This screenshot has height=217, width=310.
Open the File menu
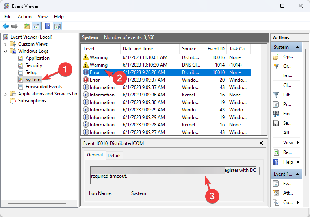pyautogui.click(x=8, y=17)
